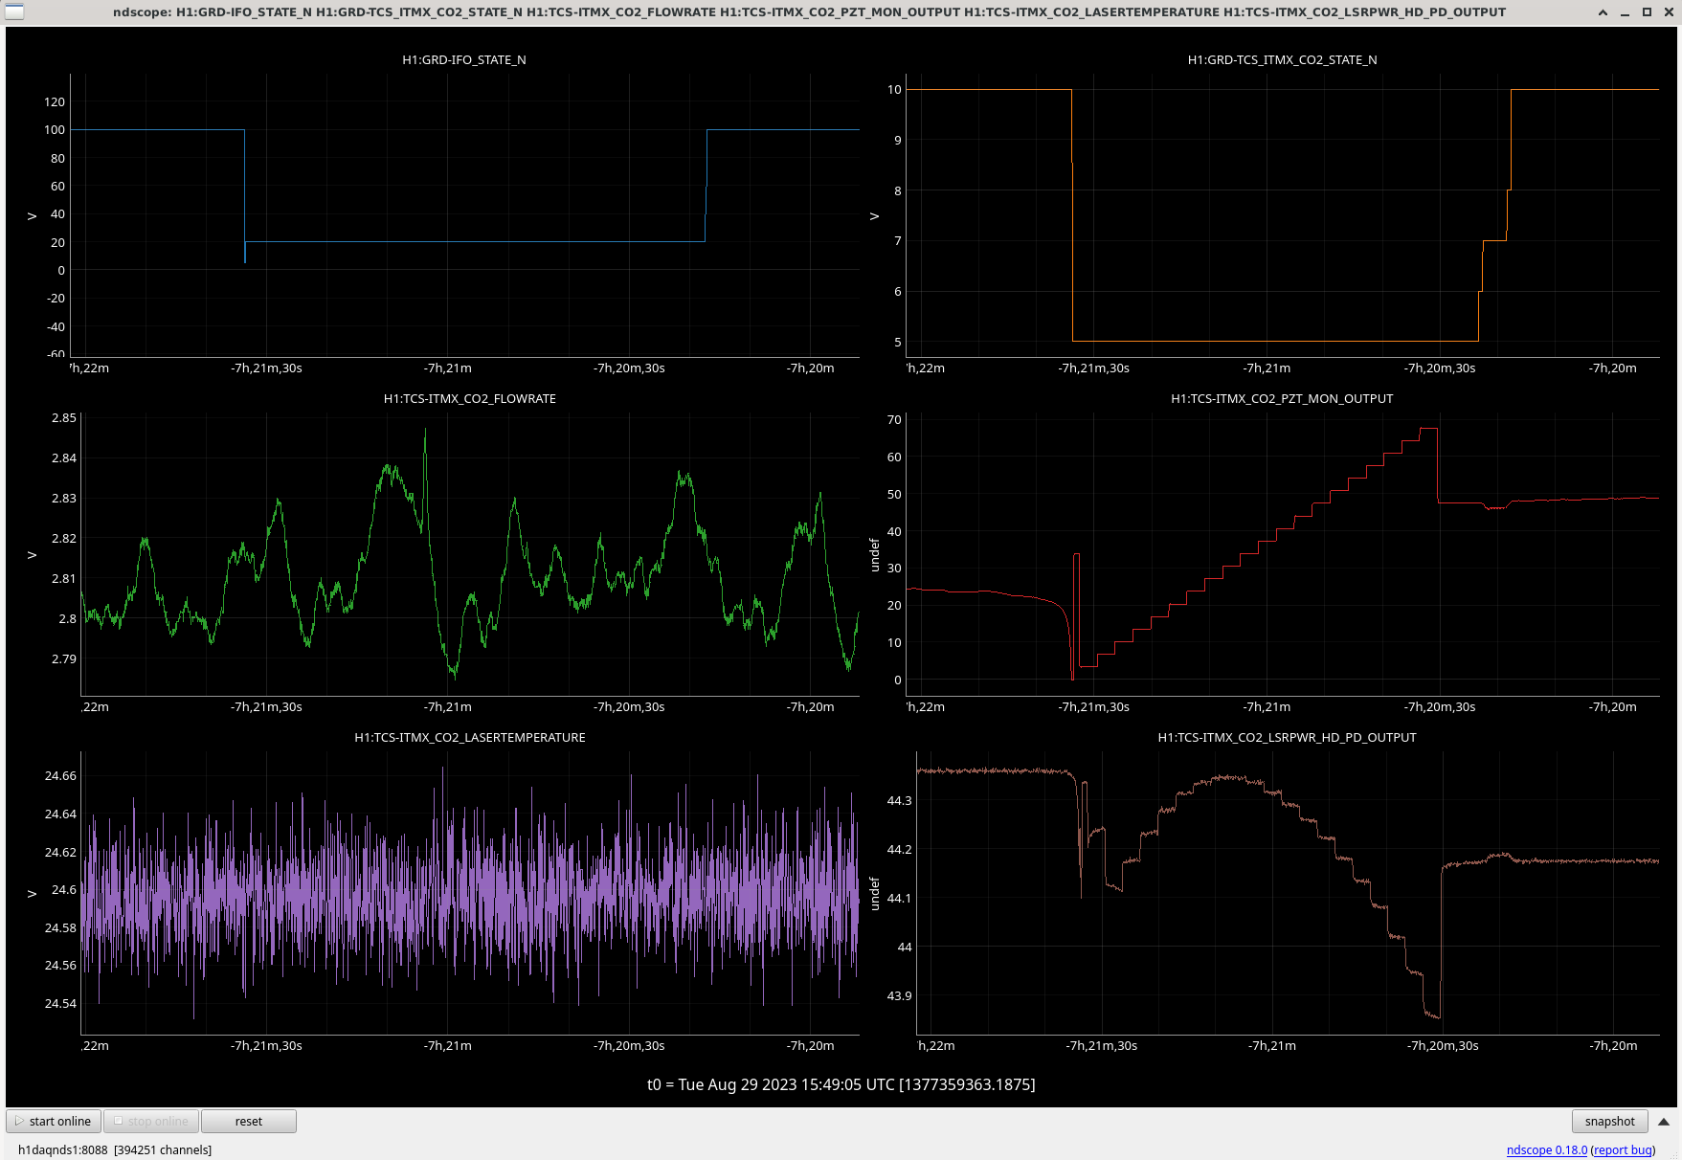The height and width of the screenshot is (1160, 1682).
Task: Minimize the ndscope window
Action: point(1625,12)
